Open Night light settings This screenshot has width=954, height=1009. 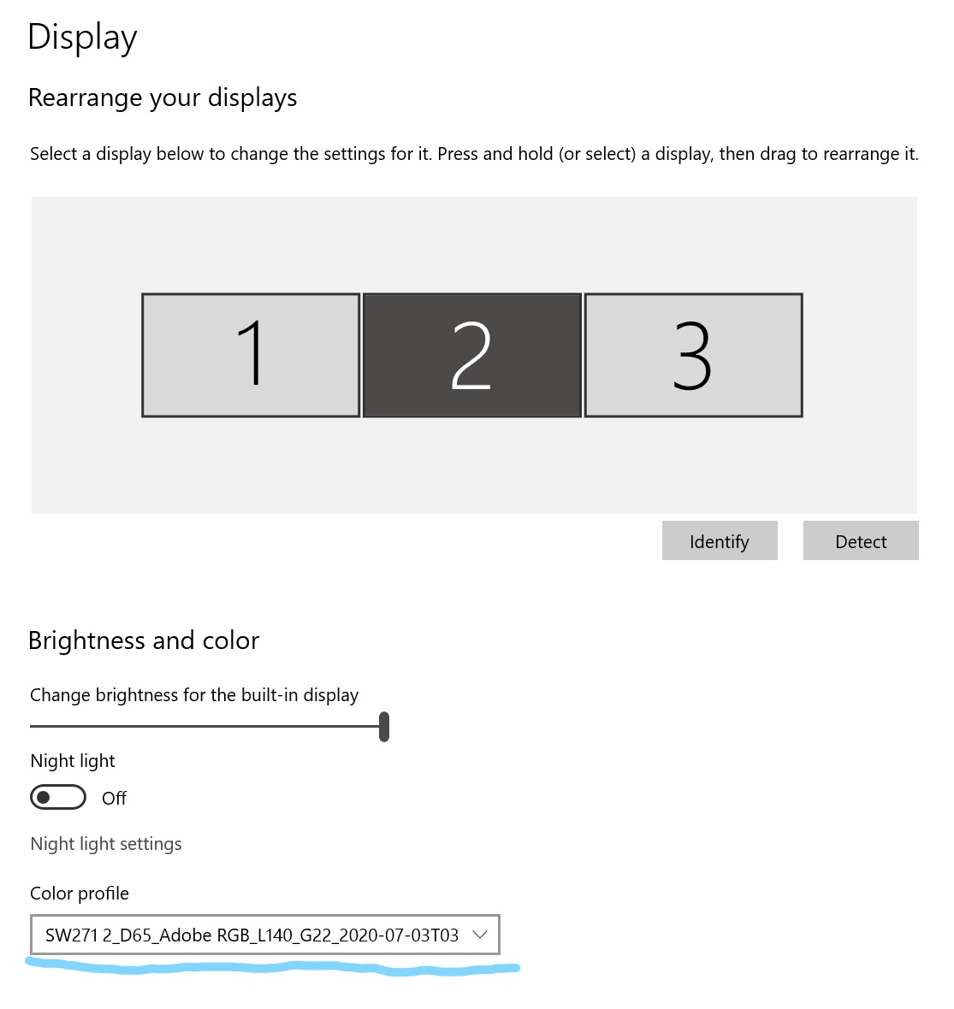coord(105,843)
